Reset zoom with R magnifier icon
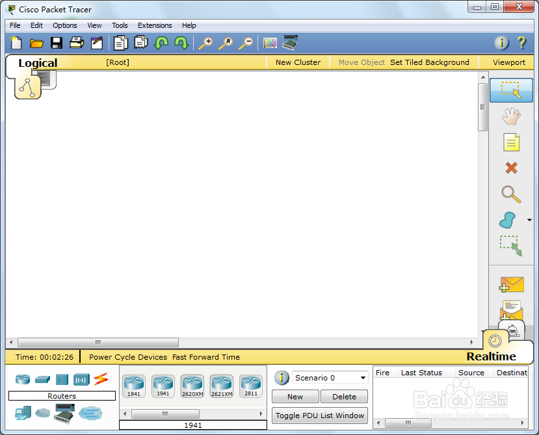Screen dimensions: 539x435 [x=226, y=43]
